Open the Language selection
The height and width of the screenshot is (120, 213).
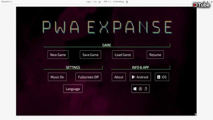pos(73,89)
